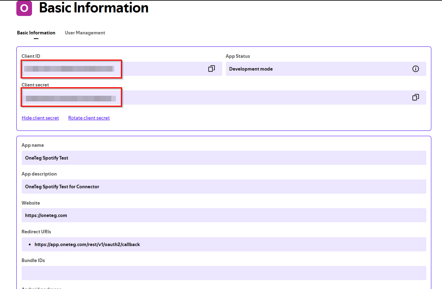
Task: Click the App description label
Action: (x=39, y=174)
